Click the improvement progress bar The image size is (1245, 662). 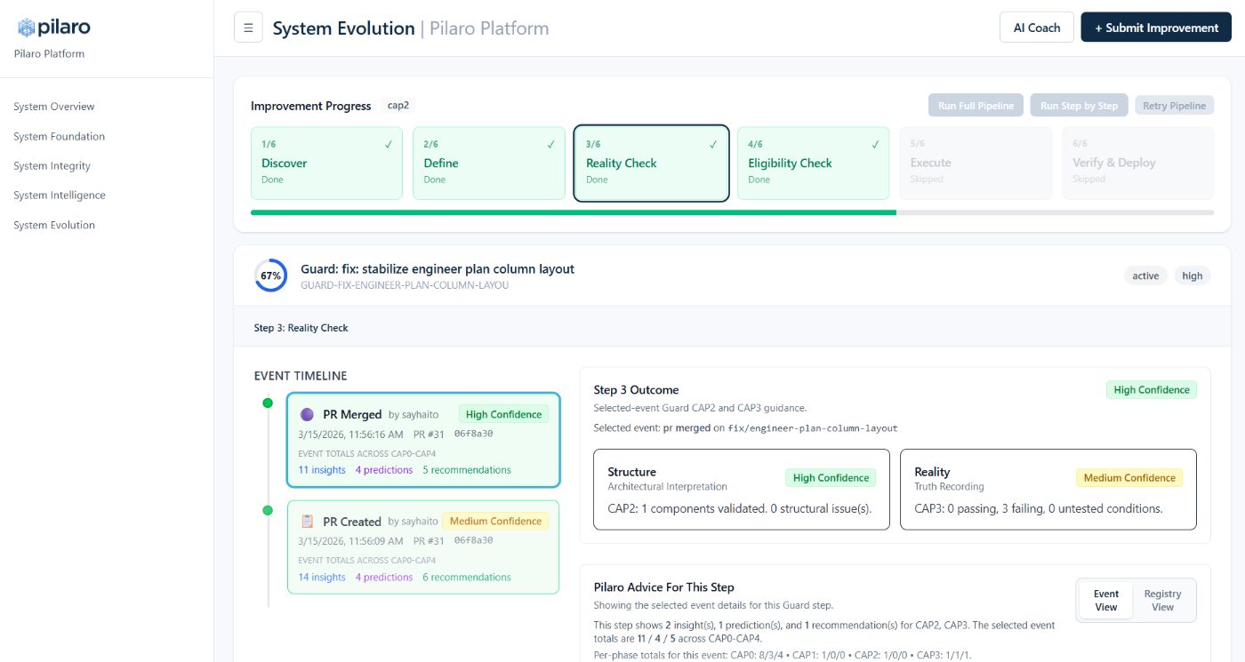pos(731,212)
